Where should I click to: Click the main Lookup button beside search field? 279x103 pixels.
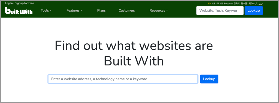pos(209,79)
